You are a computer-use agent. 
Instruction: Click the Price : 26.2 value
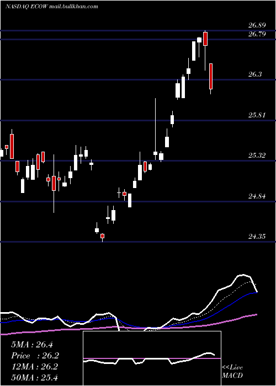pos(35,356)
